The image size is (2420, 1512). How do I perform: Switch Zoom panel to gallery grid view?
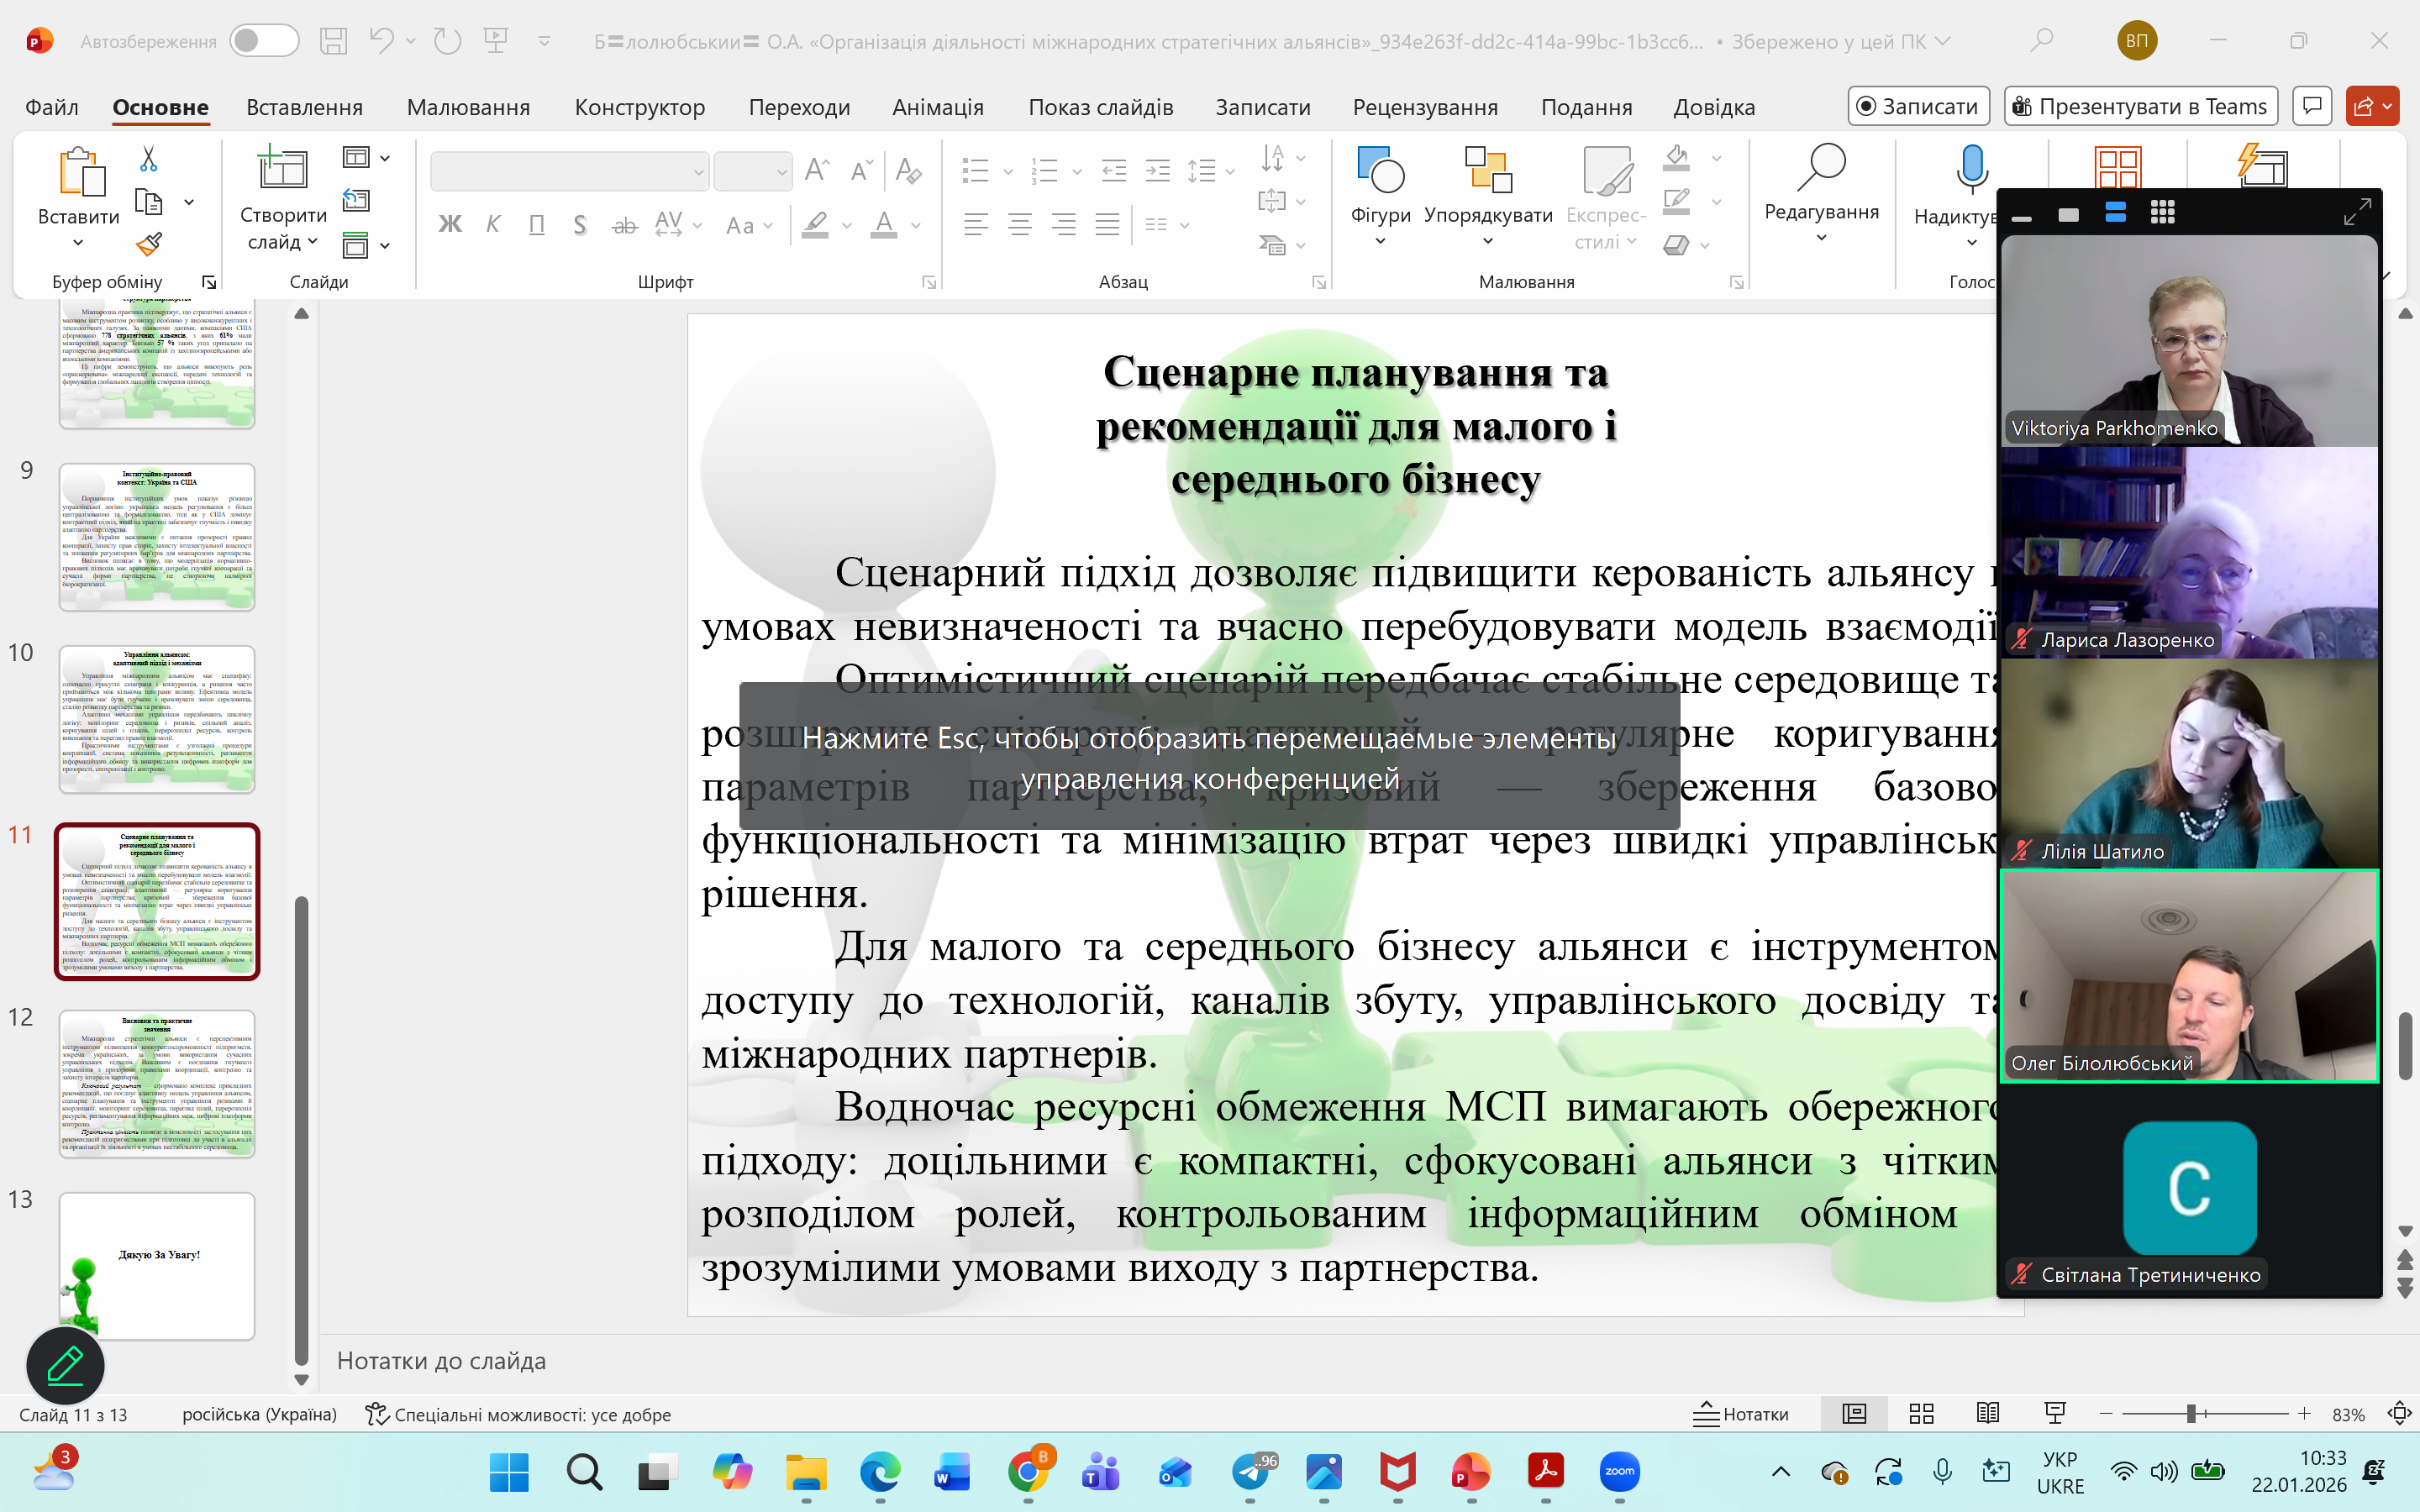[x=2163, y=212]
